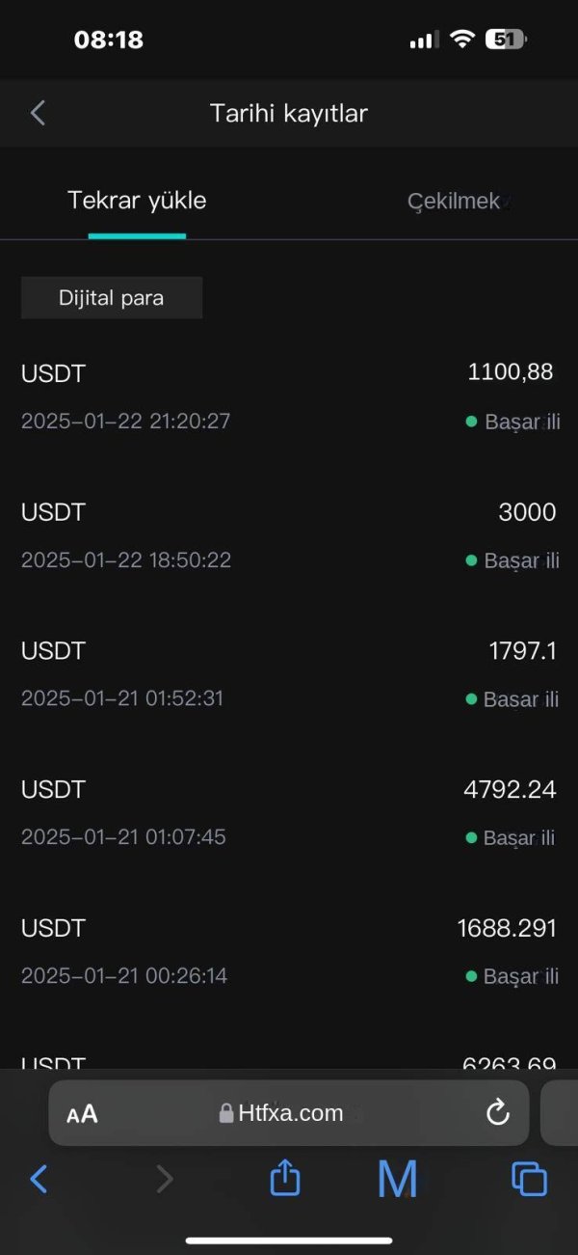Tap the back arrow in the page header

[x=39, y=113]
